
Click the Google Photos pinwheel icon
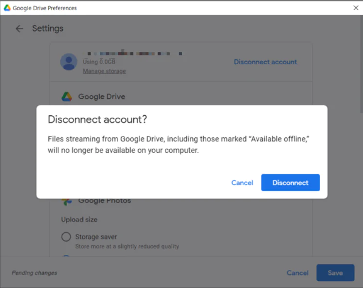pos(67,202)
